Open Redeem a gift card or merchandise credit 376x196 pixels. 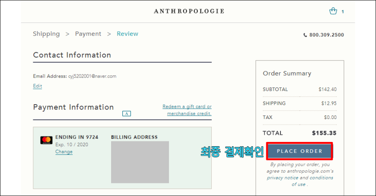click(187, 110)
